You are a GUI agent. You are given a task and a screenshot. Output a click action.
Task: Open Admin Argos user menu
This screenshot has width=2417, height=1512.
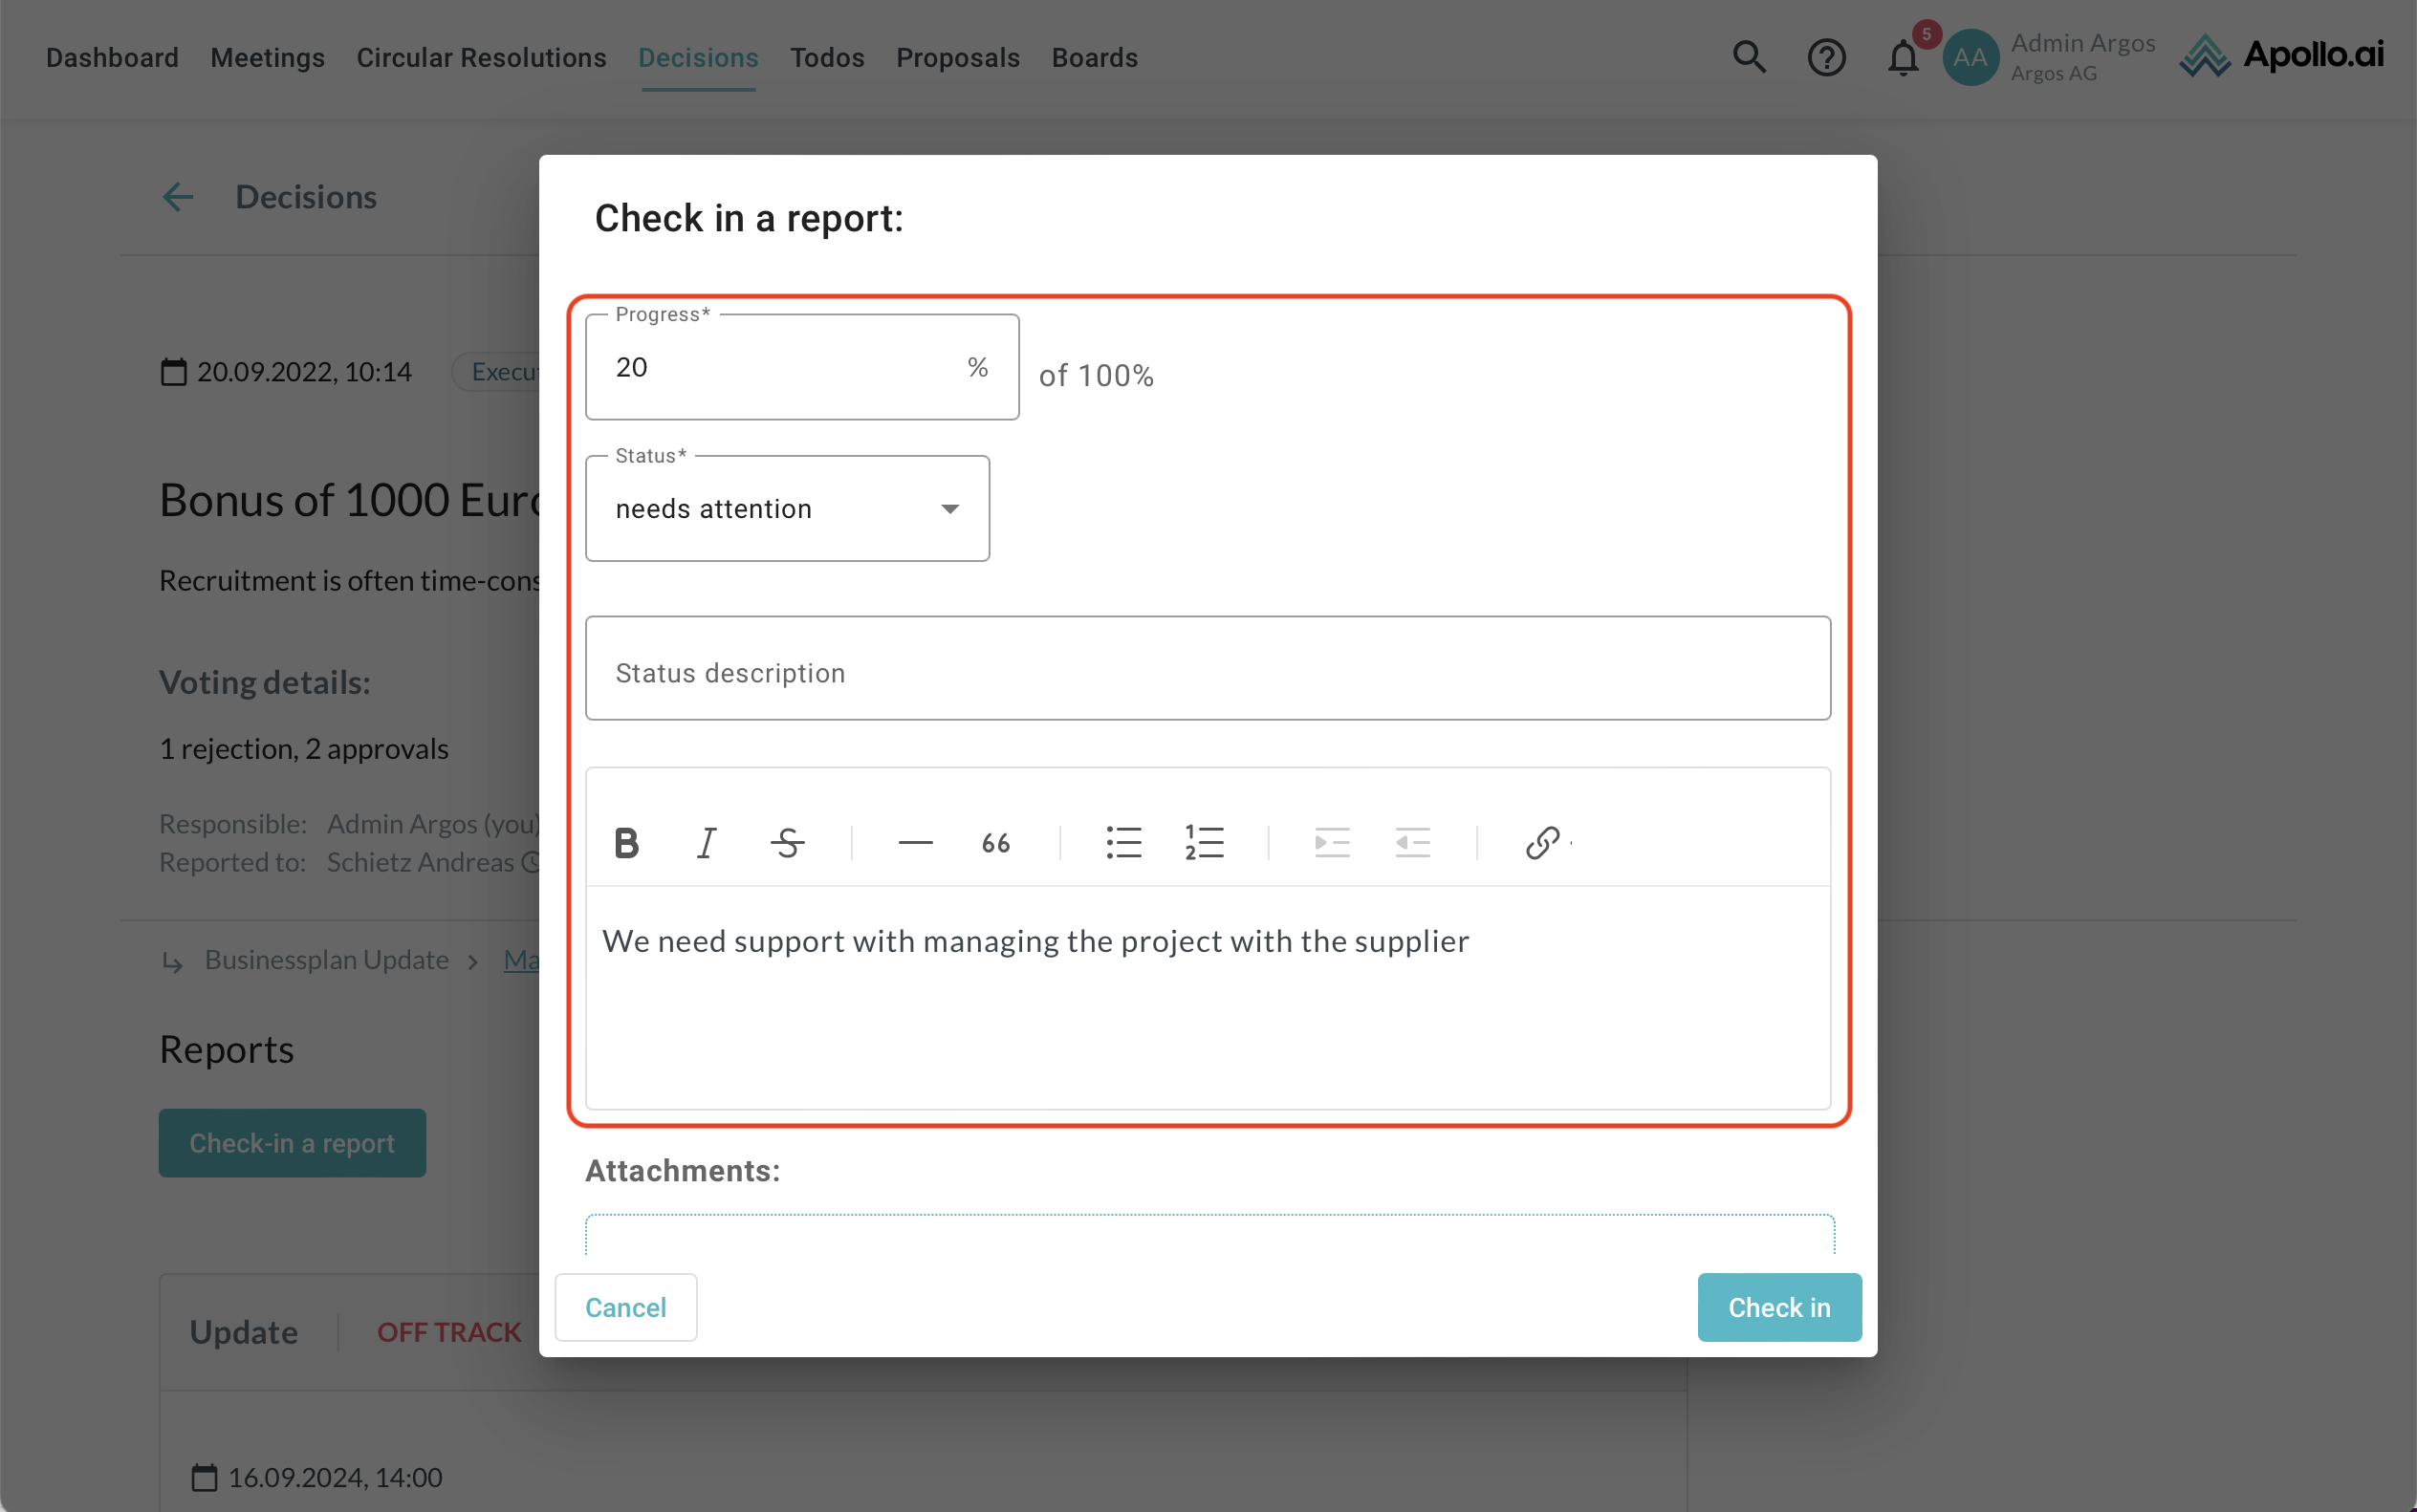pos(2051,57)
